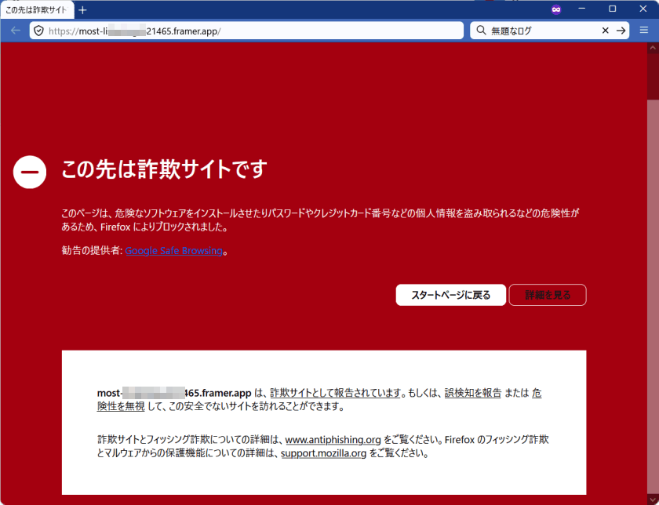Viewport: 659px width, 505px height.
Task: Click the search magnifier icon
Action: point(481,31)
